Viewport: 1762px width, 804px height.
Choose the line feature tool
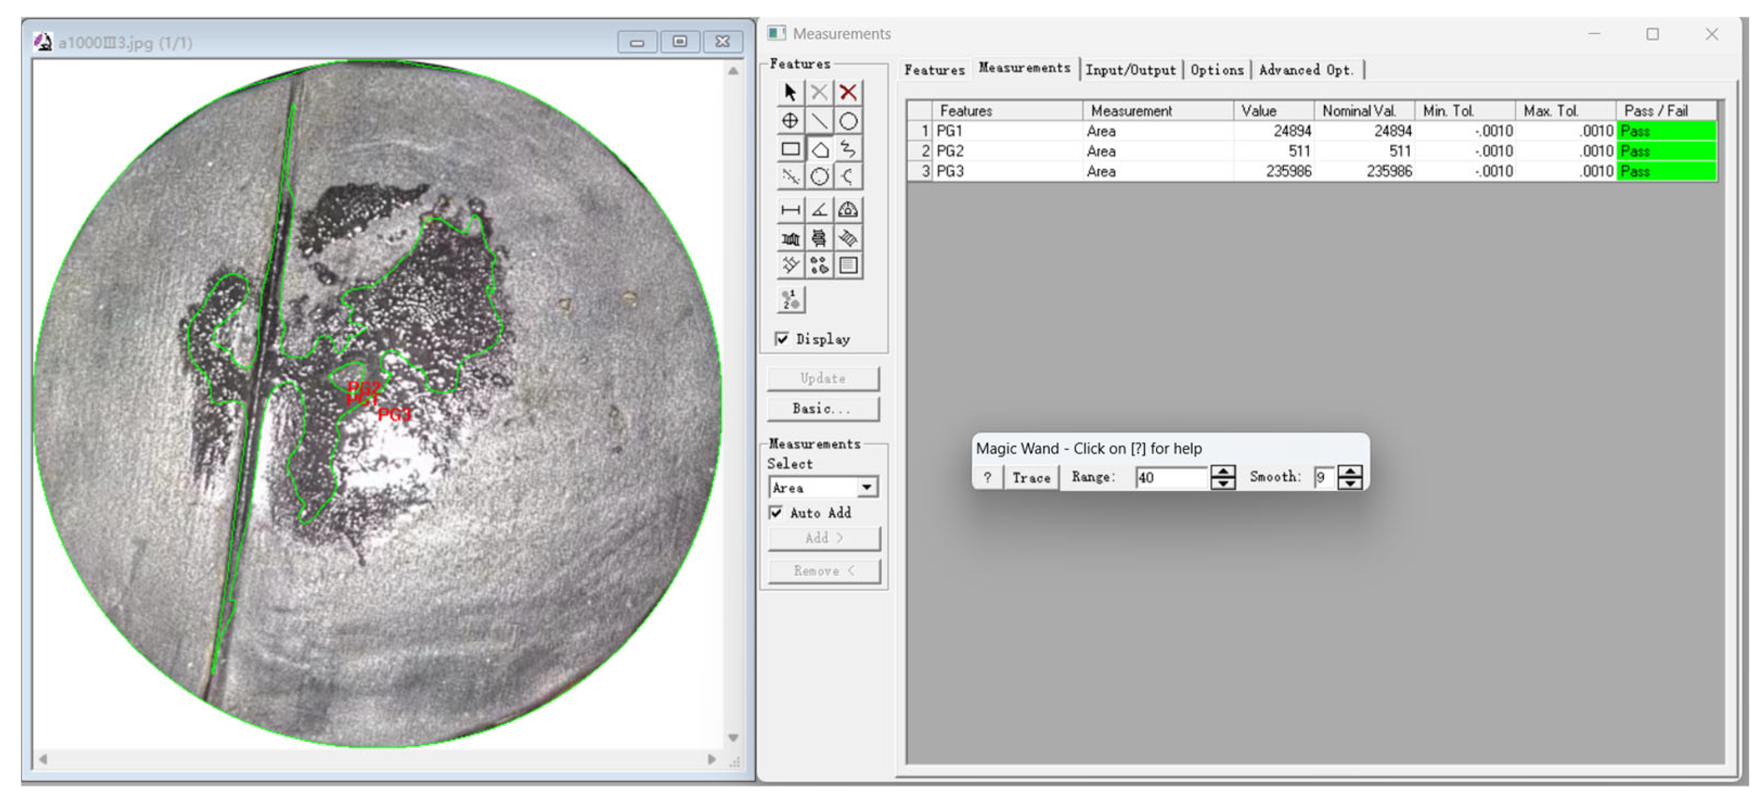[819, 121]
